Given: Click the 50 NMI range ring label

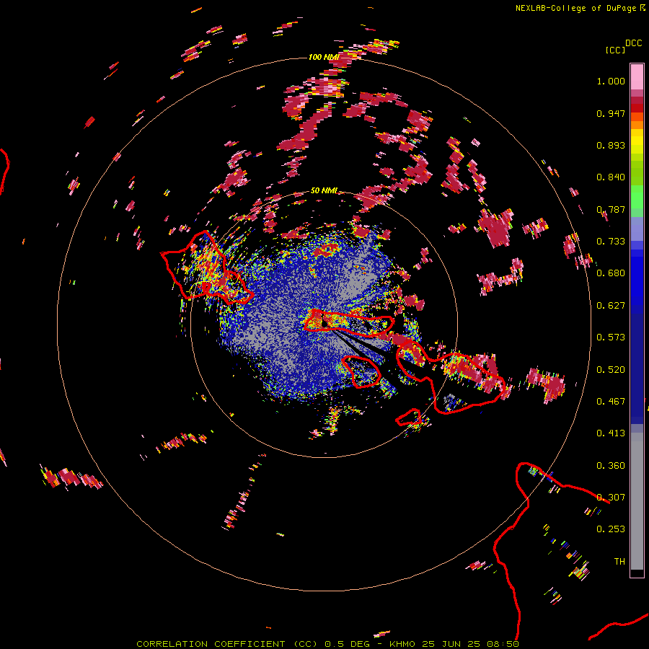Looking at the screenshot, I should tap(324, 191).
